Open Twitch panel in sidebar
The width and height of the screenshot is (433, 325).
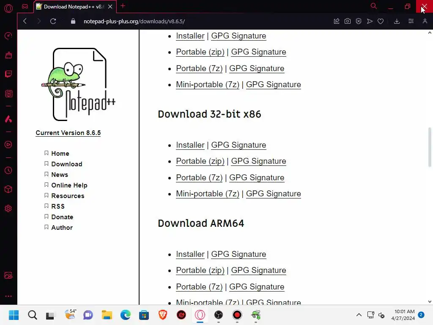click(x=8, y=74)
